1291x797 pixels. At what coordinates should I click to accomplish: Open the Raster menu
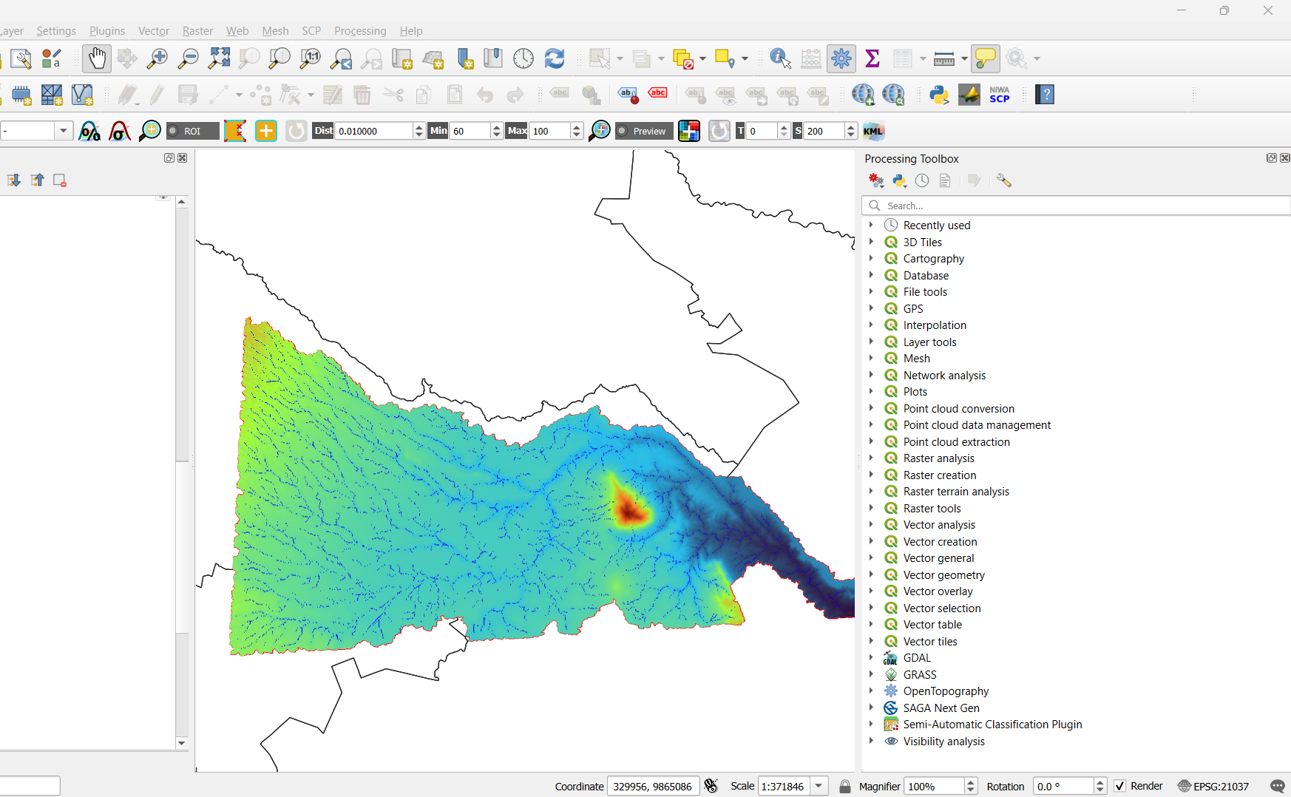click(197, 31)
